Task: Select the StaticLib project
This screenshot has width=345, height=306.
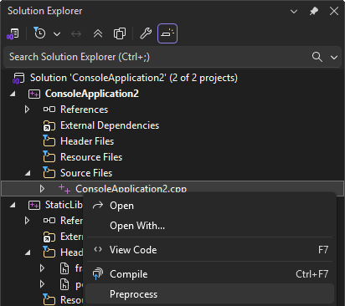Action: [x=64, y=205]
